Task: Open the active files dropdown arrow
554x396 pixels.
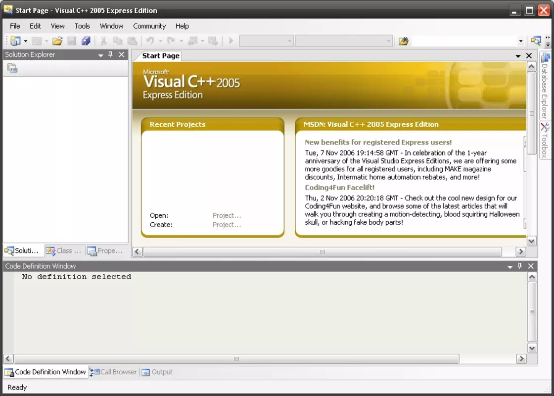Action: (x=518, y=56)
